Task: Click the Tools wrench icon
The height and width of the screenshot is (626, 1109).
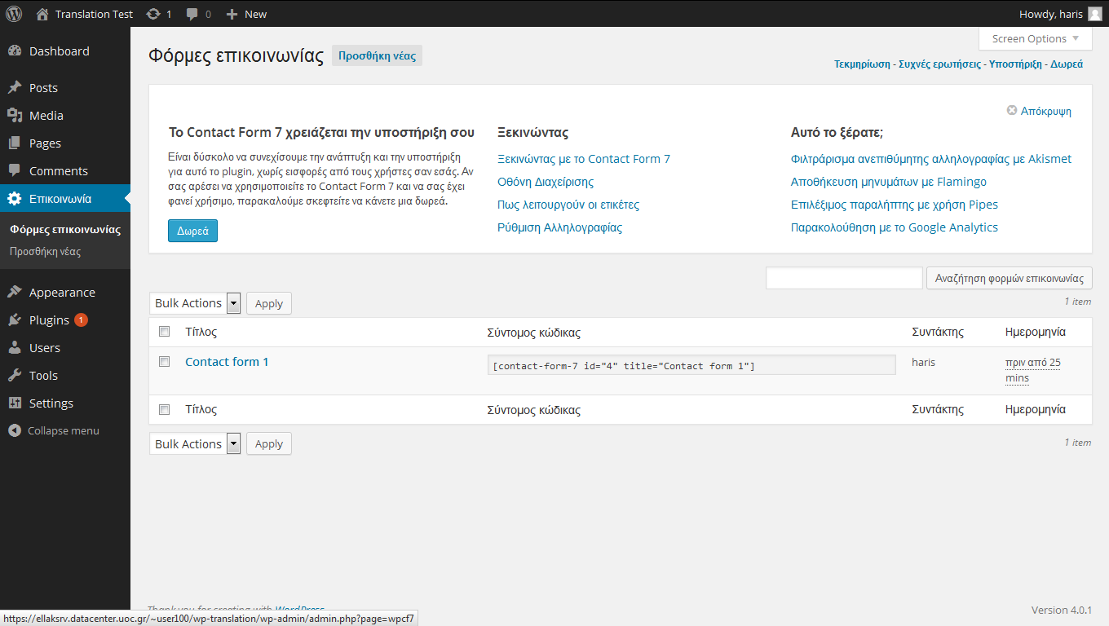Action: click(15, 375)
